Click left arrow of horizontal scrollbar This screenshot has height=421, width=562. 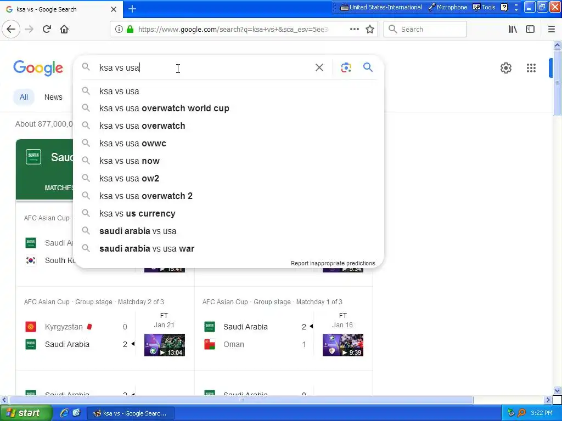pyautogui.click(x=4, y=400)
